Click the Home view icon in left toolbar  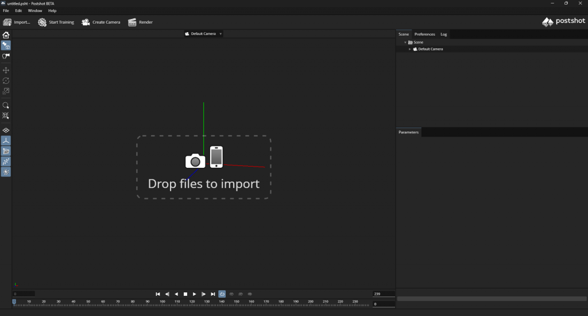click(x=6, y=35)
